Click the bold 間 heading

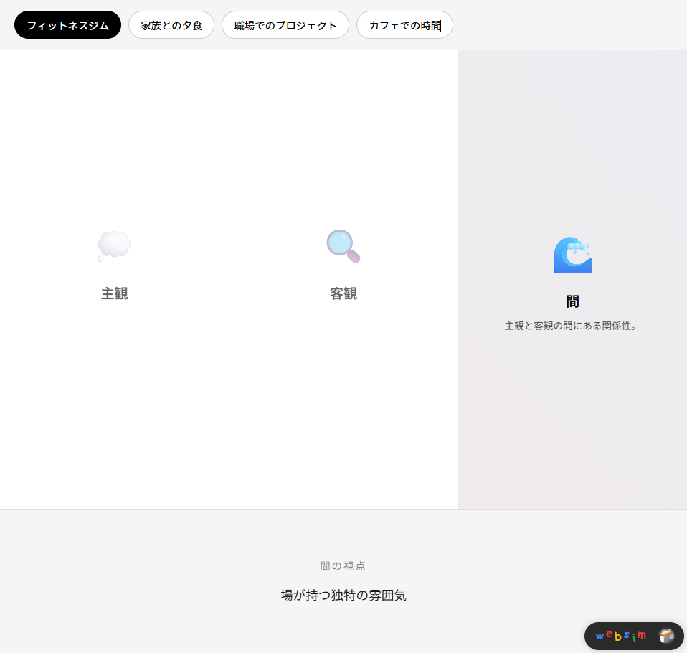click(572, 301)
